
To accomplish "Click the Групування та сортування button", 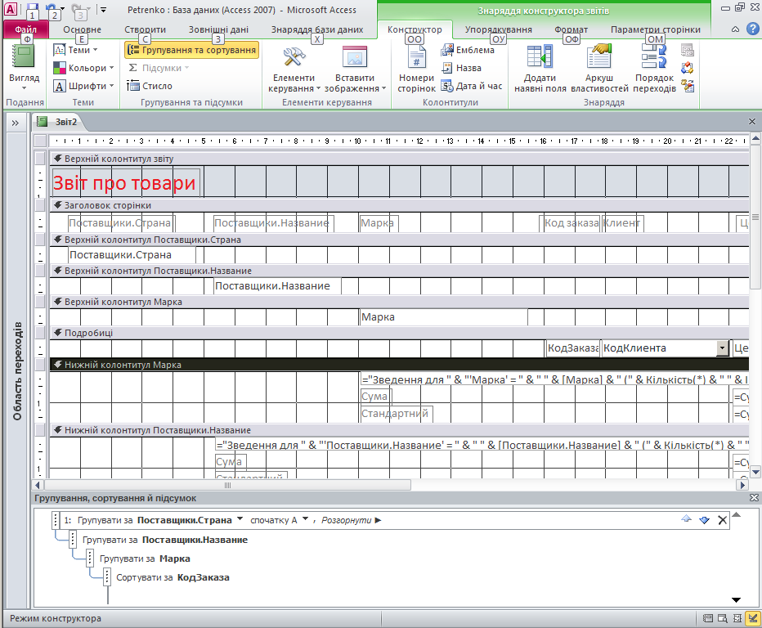I will click(x=191, y=50).
